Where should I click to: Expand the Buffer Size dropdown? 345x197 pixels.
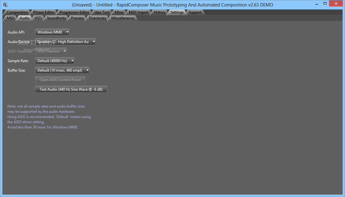(x=62, y=70)
